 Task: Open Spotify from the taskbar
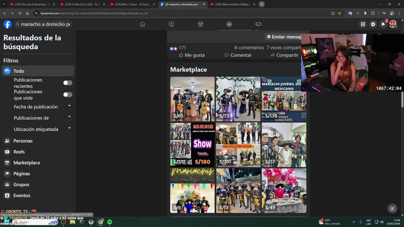click(110, 222)
